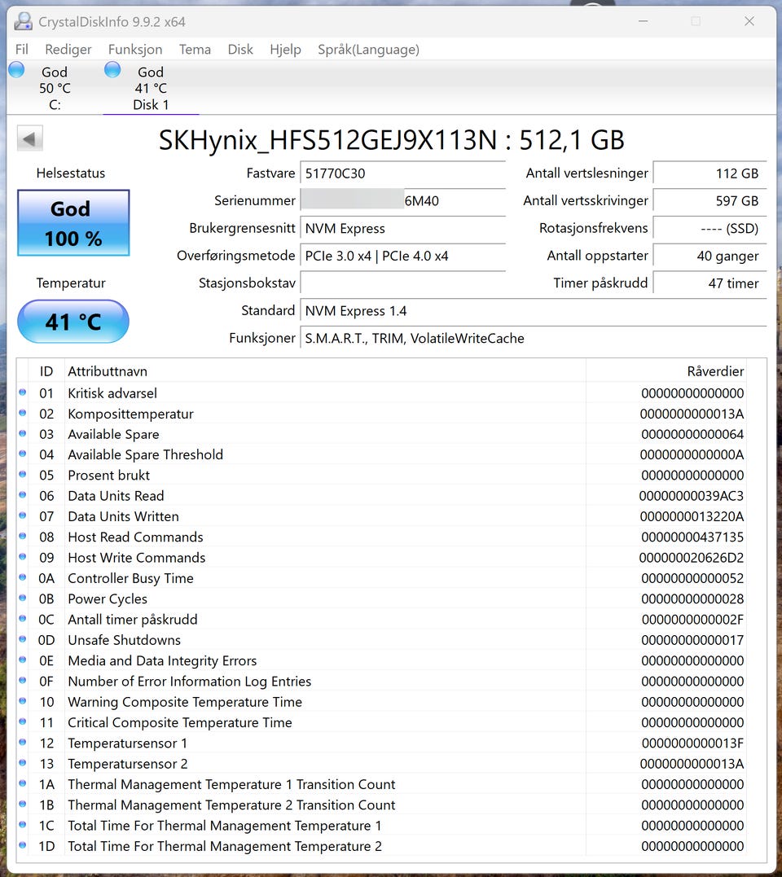The height and width of the screenshot is (877, 782).
Task: Click the blue status orb for Disk 1
Action: (x=112, y=70)
